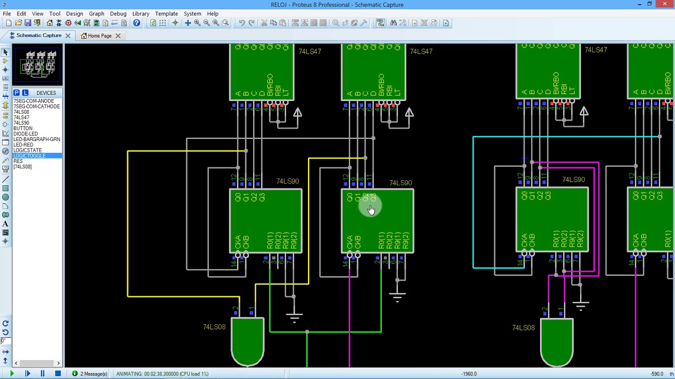Click the blue Help question mark icon
Viewport: 675px width, 379px height.
[x=137, y=23]
